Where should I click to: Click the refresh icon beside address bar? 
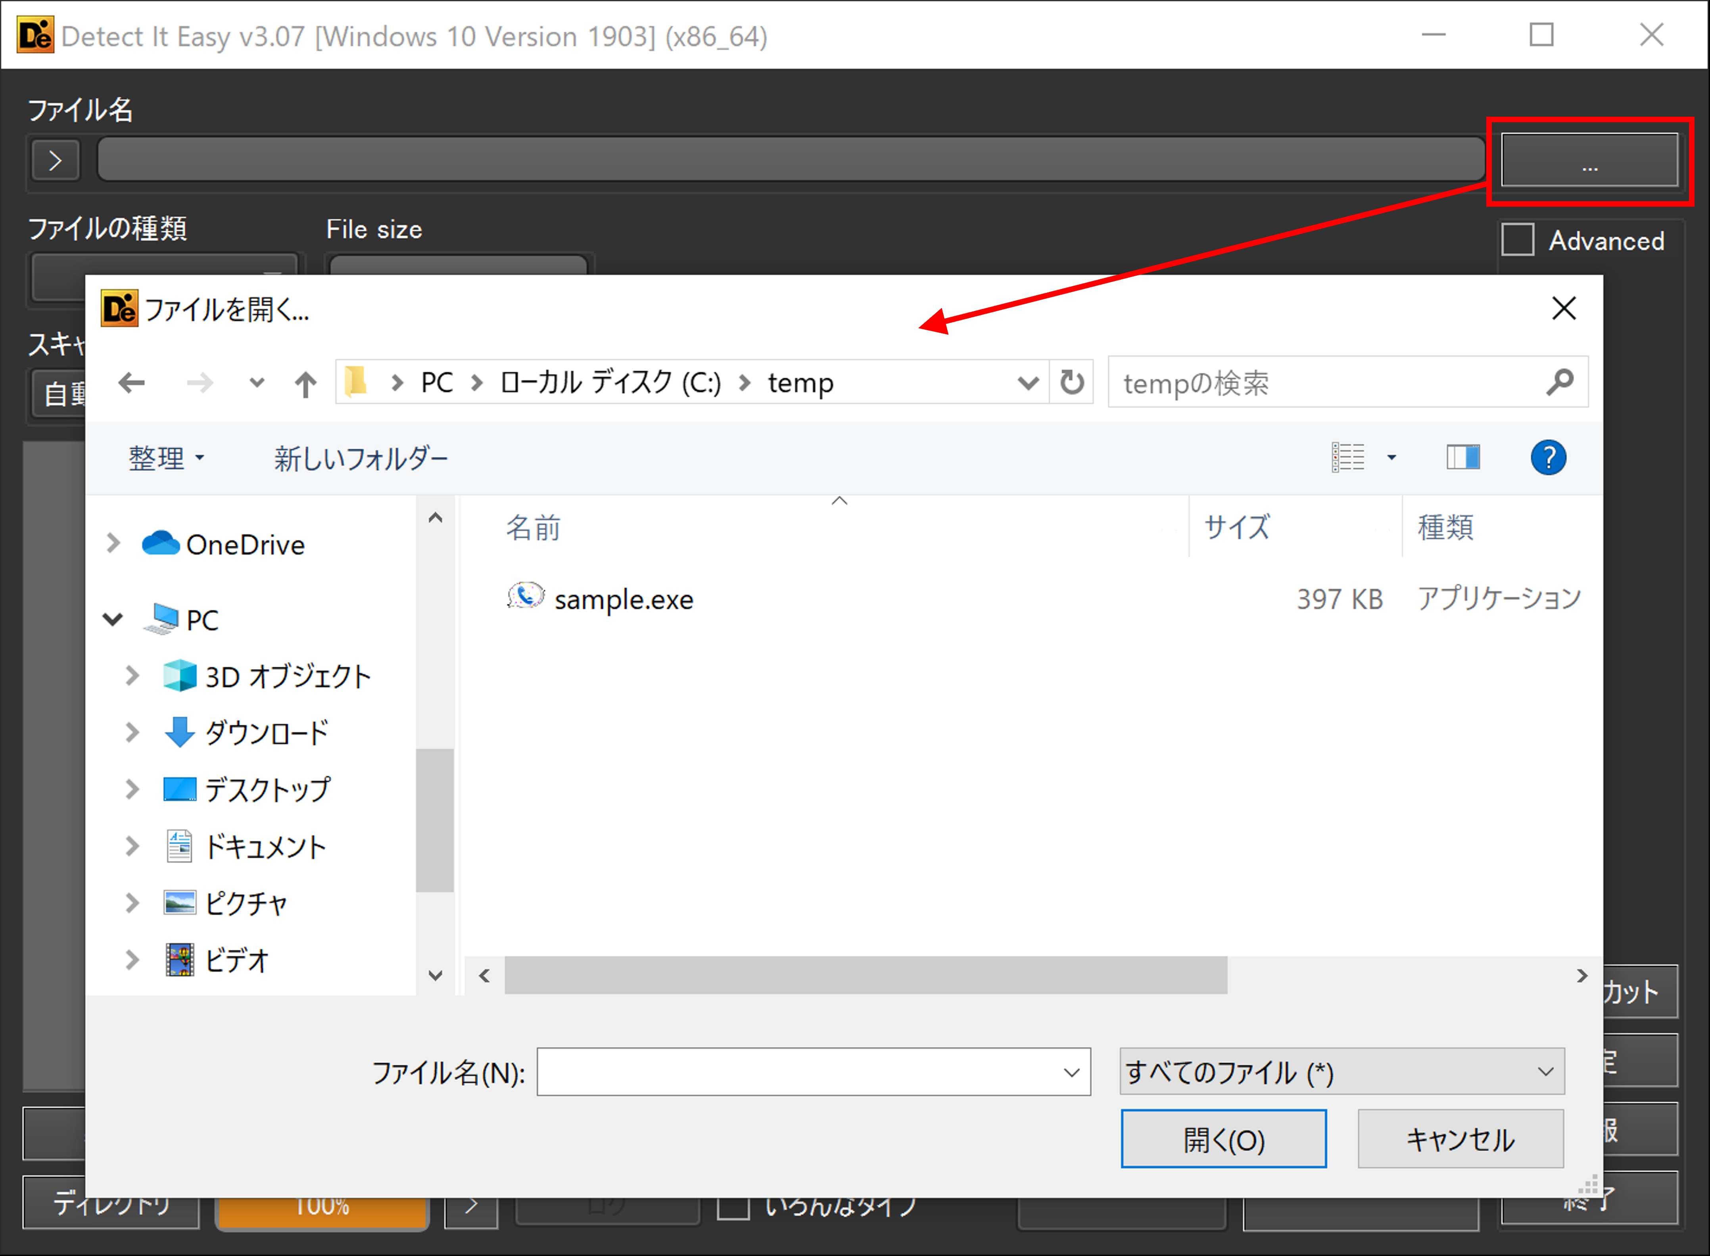click(x=1072, y=382)
